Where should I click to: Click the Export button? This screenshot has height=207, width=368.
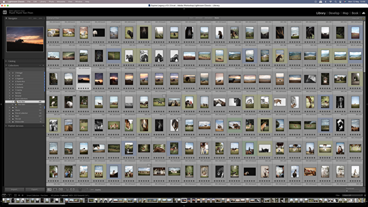pos(35,190)
